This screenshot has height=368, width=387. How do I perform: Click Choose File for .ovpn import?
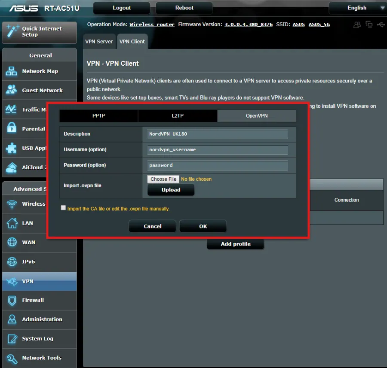163,179
